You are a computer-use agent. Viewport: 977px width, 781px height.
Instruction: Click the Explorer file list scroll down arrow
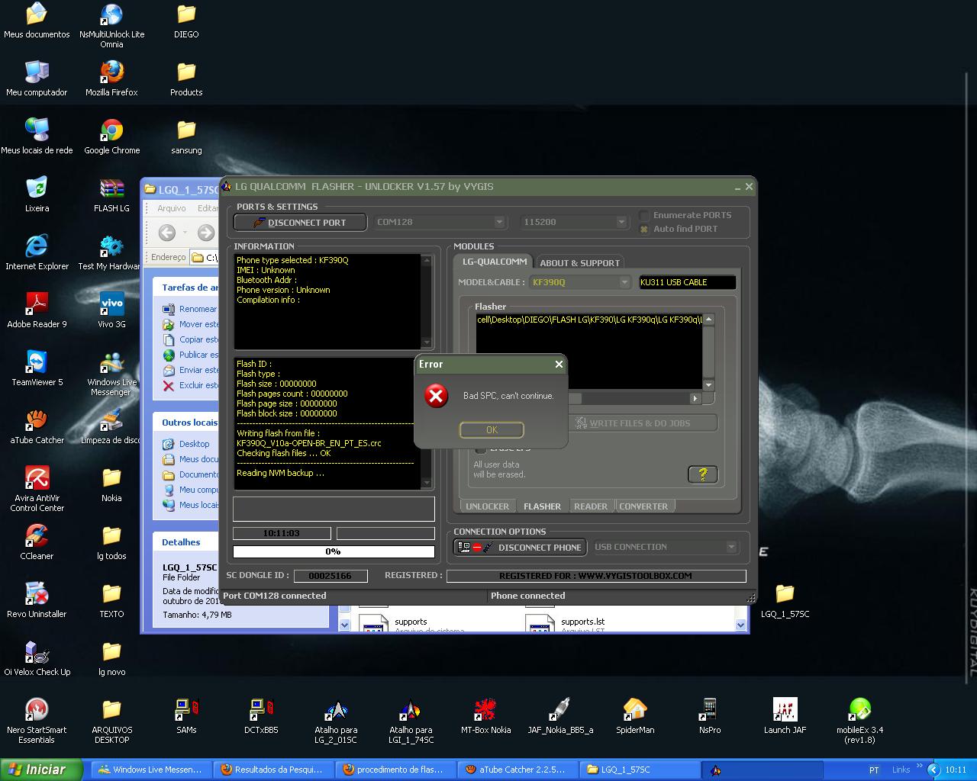point(740,625)
